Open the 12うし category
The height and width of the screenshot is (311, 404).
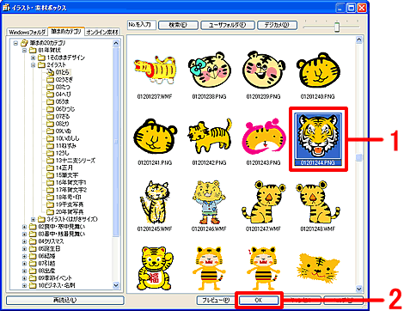[x=62, y=153]
